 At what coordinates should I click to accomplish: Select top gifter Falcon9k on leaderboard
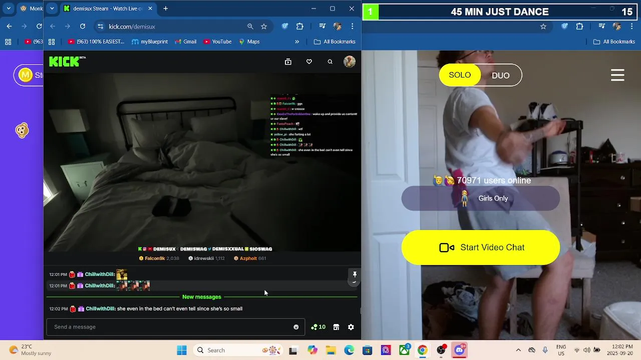(x=159, y=258)
